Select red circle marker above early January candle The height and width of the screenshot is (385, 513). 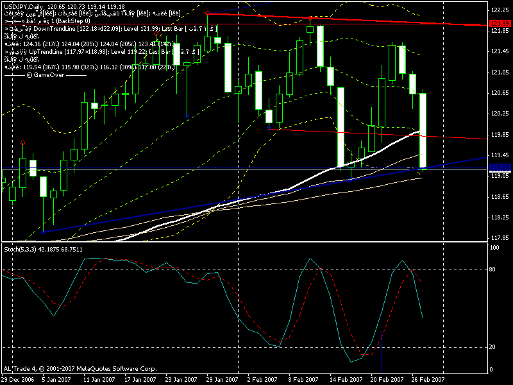(x=24, y=142)
